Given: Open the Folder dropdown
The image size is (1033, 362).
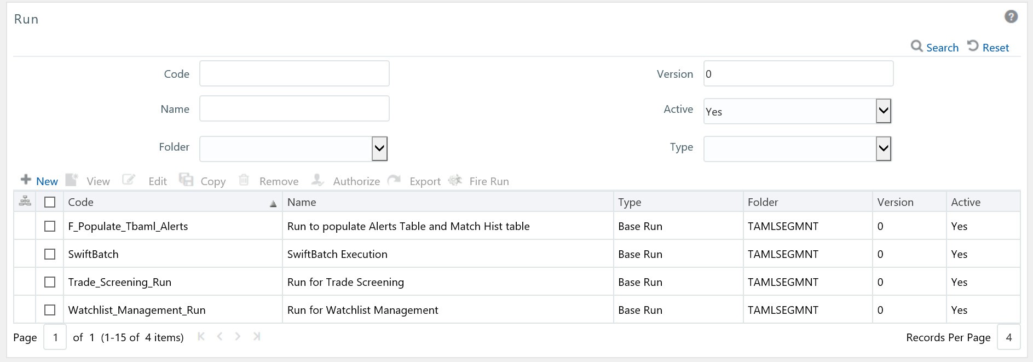Looking at the screenshot, I should click(x=379, y=148).
